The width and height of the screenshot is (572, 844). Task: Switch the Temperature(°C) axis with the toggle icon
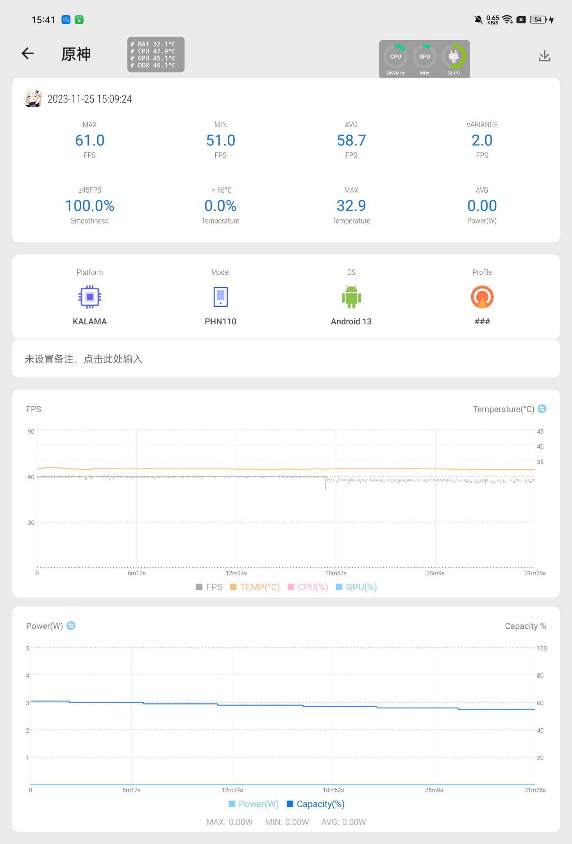[542, 409]
